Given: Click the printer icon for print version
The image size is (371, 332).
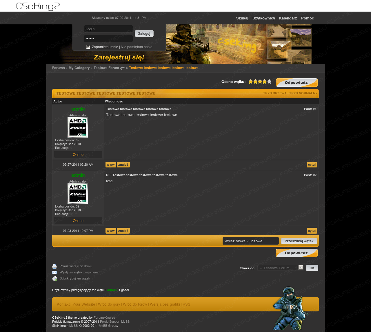Looking at the screenshot, I should (x=54, y=266).
